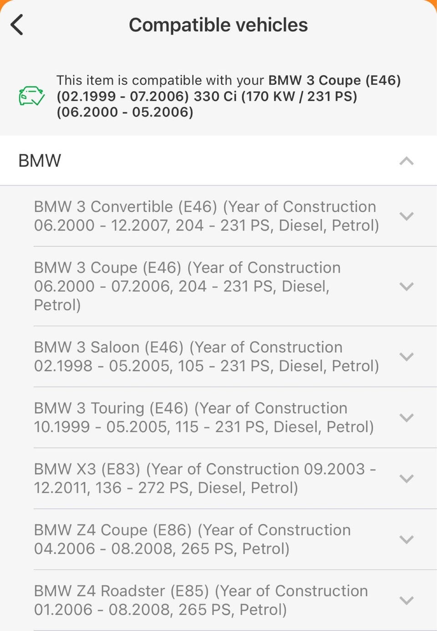Image resolution: width=437 pixels, height=631 pixels.
Task: Open the BMW 3 Touring (E46) row
Action: 203,417
